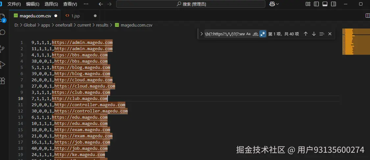Toggle the bottom panel
The image size is (370, 160).
tap(325, 4)
